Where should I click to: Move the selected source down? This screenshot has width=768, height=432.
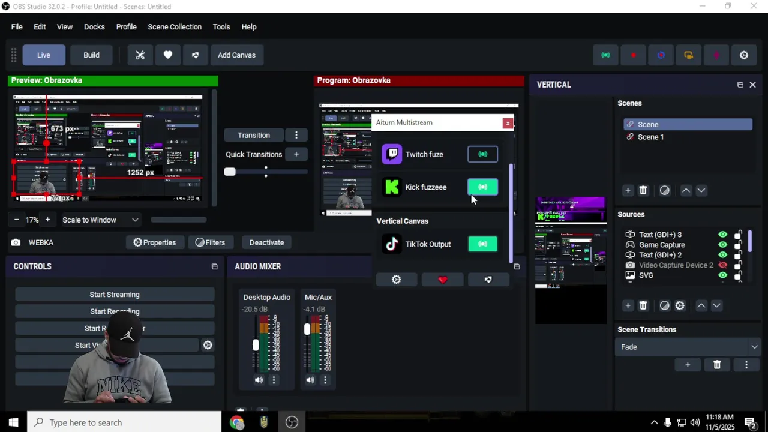716,305
